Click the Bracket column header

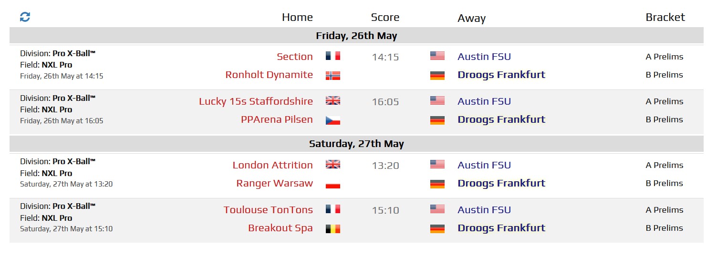pos(665,17)
